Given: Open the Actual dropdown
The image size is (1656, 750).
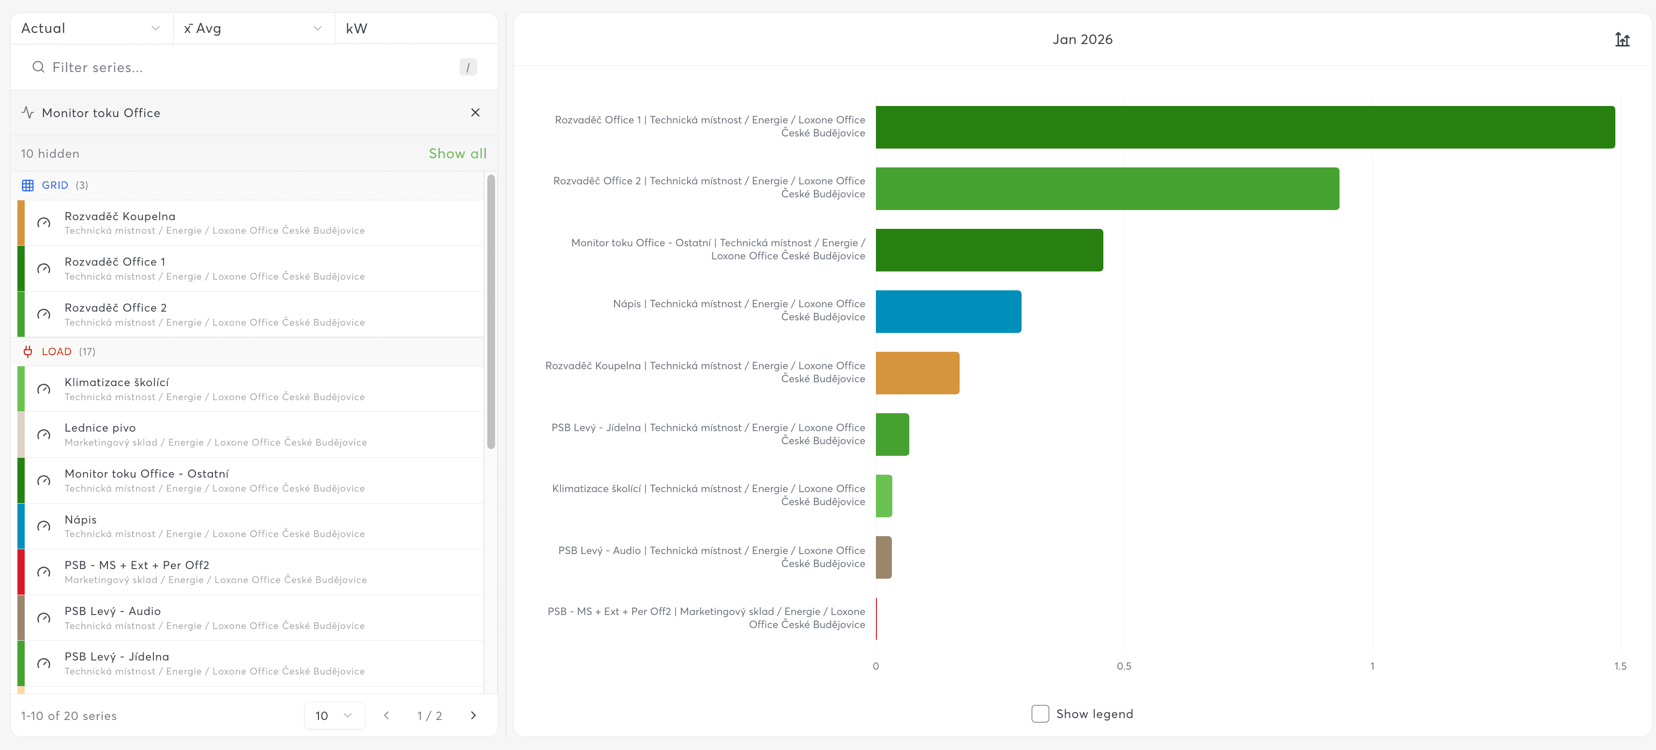Looking at the screenshot, I should [91, 28].
